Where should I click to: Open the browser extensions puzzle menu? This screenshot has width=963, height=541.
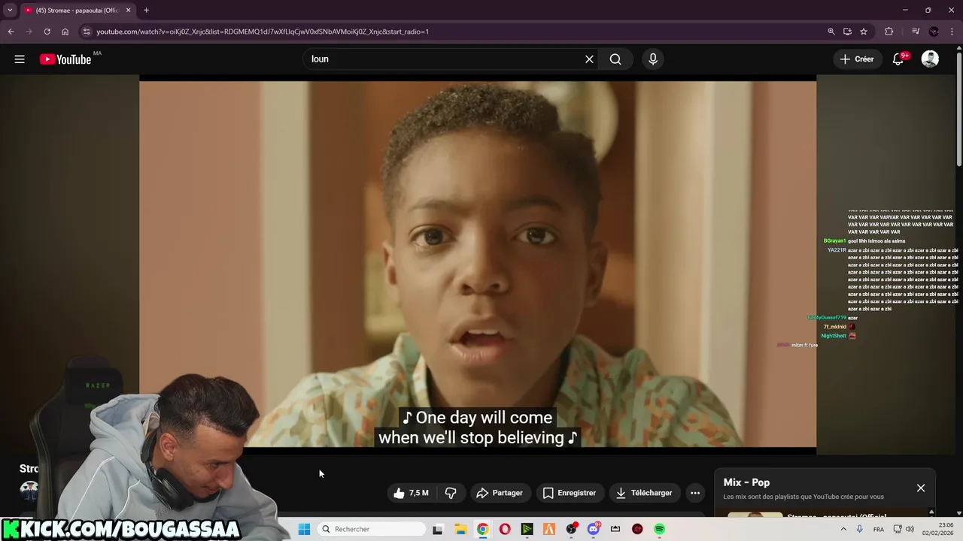[889, 32]
